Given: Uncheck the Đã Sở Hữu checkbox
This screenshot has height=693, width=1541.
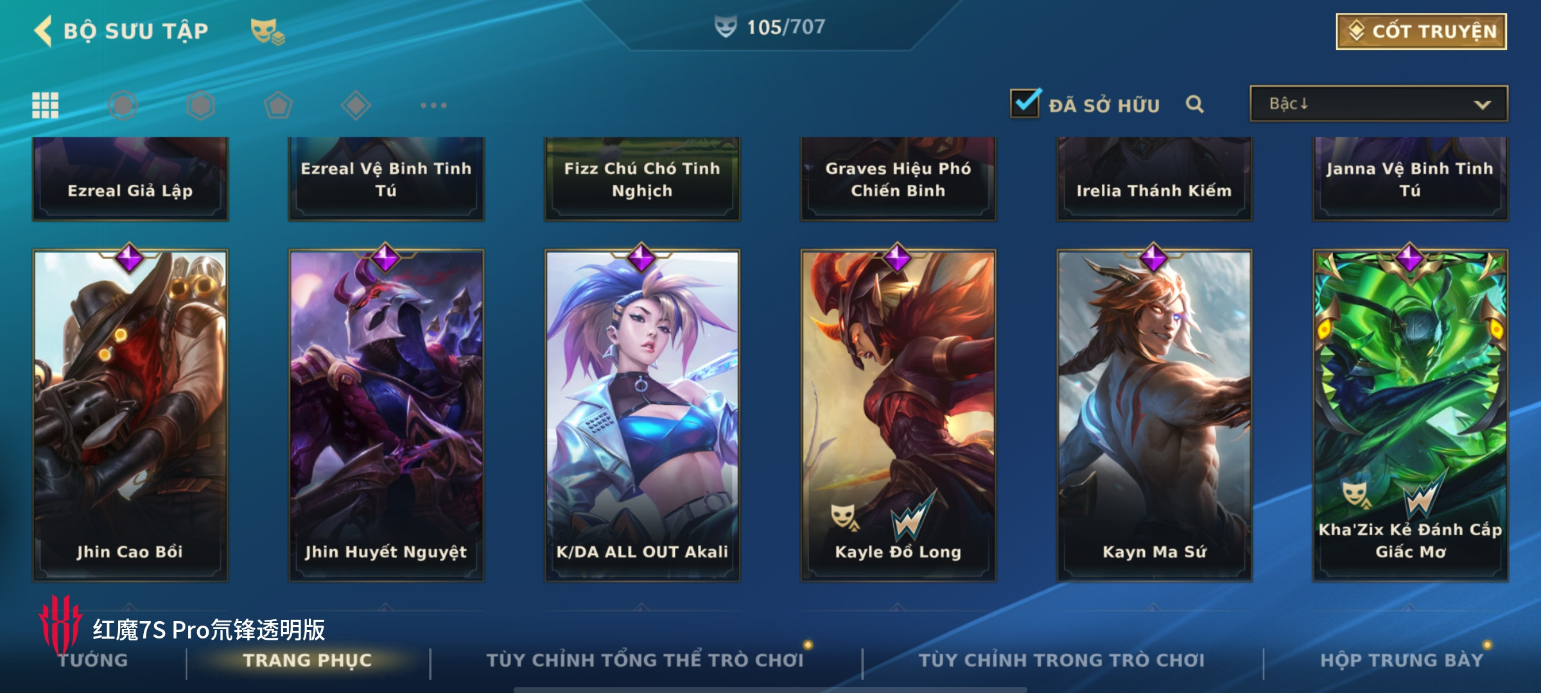Looking at the screenshot, I should (x=1025, y=103).
